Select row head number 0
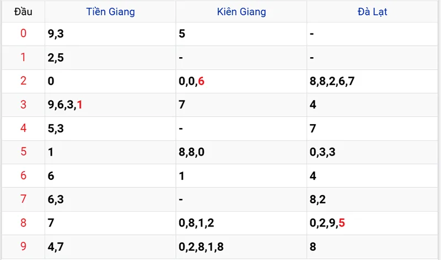The height and width of the screenshot is (260, 441). click(23, 34)
